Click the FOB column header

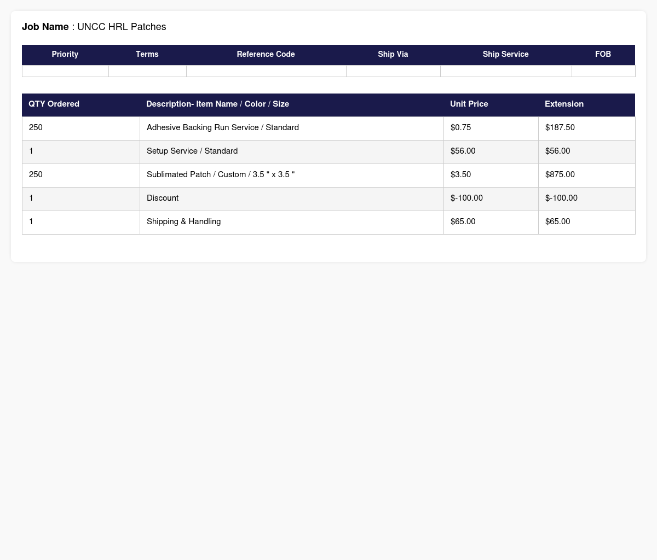tap(603, 55)
